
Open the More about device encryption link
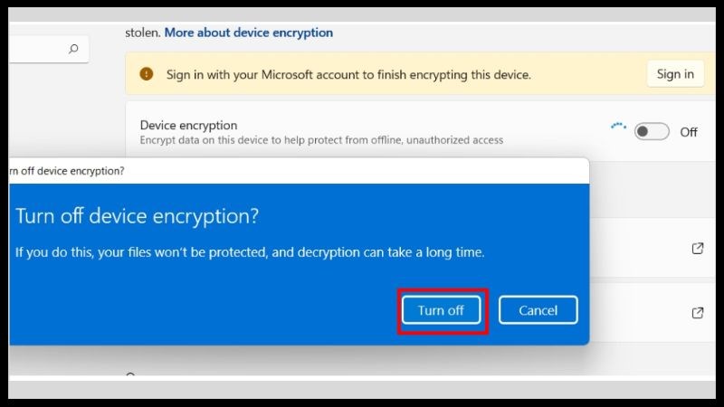[x=248, y=33]
